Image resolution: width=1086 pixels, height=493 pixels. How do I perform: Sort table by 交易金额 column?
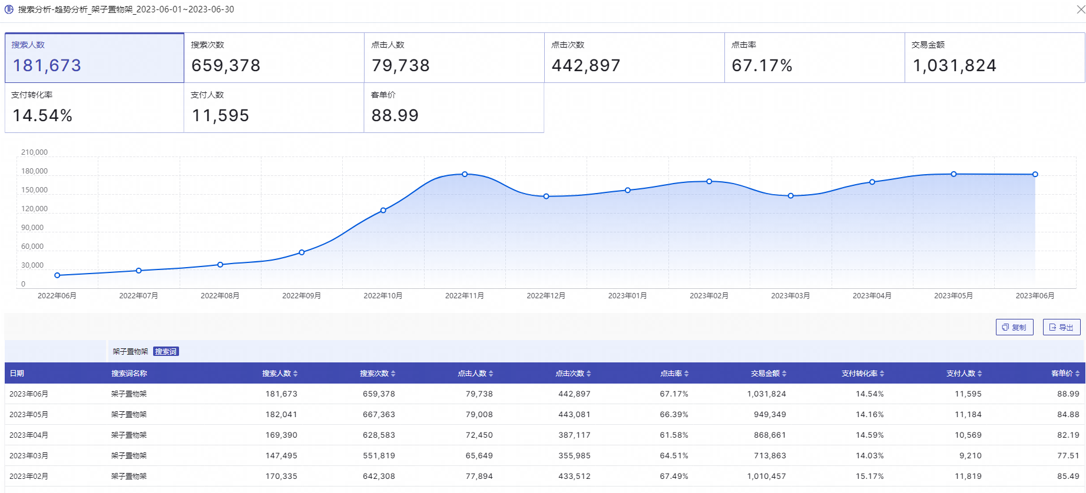coord(784,374)
